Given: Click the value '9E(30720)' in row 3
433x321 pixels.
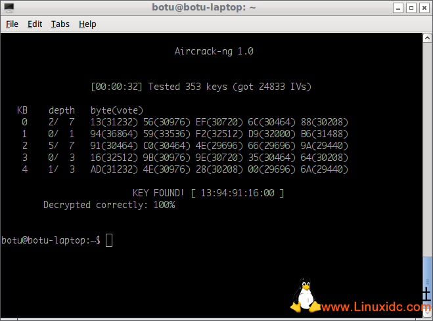Looking at the screenshot, I should click(x=219, y=158).
